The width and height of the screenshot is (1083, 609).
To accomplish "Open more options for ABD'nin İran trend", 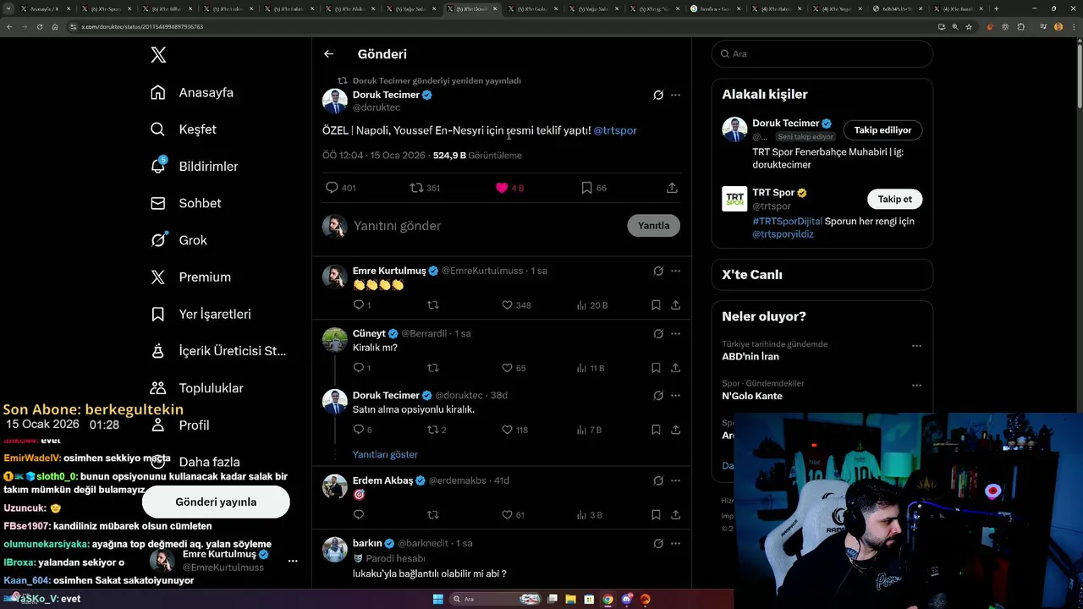I will click(916, 346).
